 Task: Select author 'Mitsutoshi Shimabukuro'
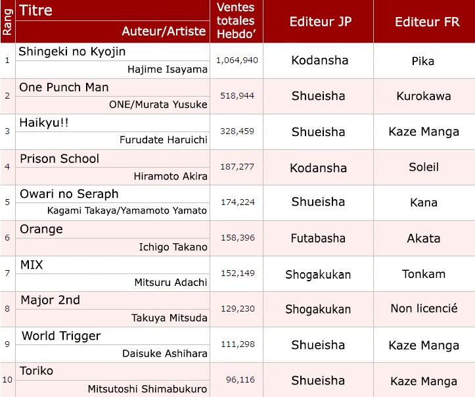tap(148, 389)
